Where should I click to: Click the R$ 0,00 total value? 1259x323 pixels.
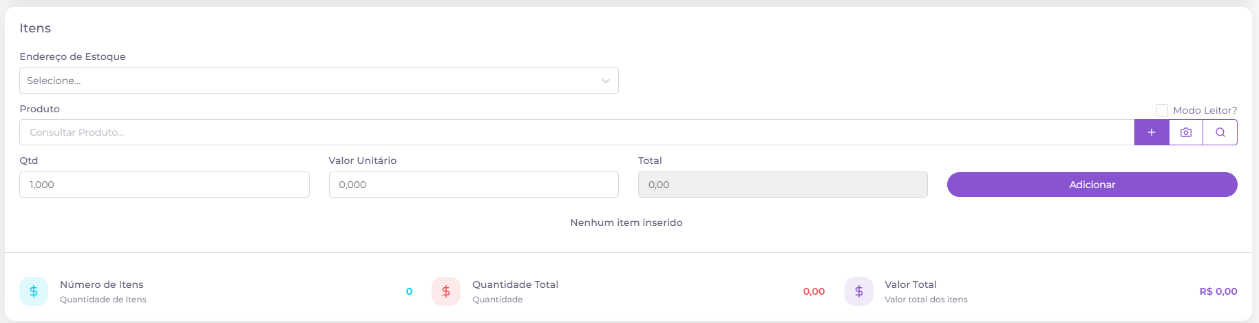click(1218, 291)
